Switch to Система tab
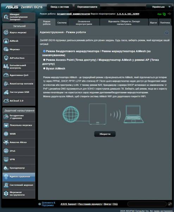The height and width of the screenshot is (212, 174). pos(62,23)
